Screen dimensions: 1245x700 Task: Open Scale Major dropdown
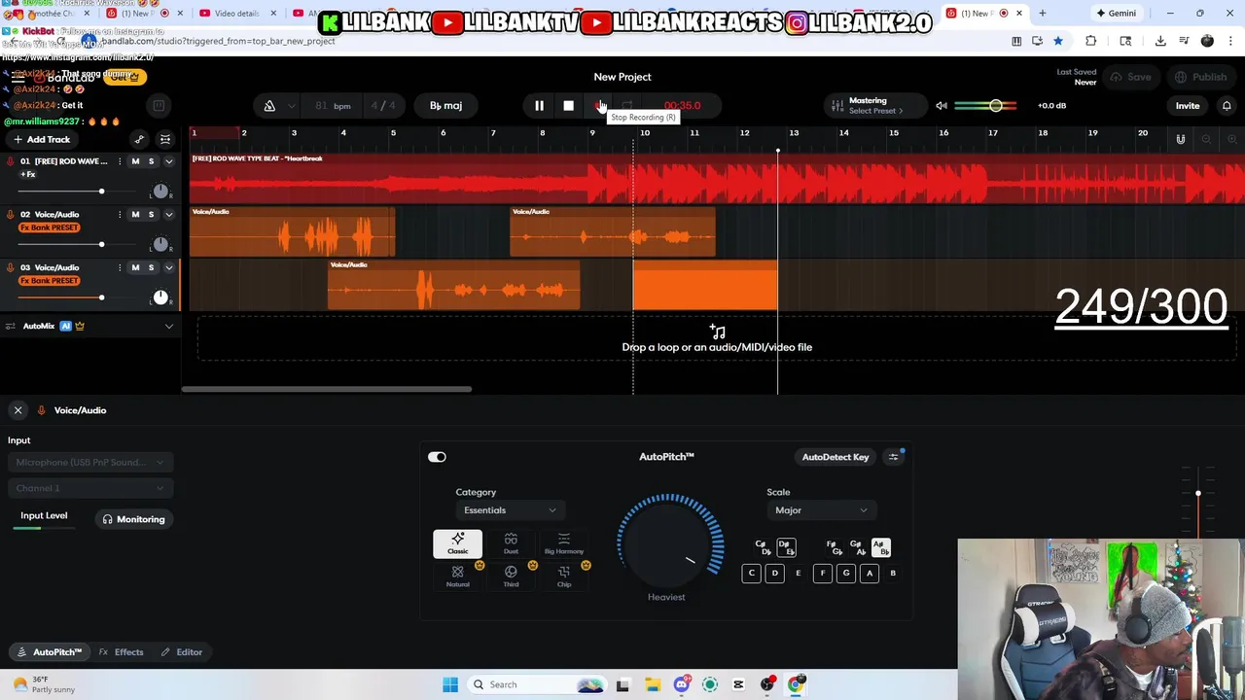[x=821, y=510]
